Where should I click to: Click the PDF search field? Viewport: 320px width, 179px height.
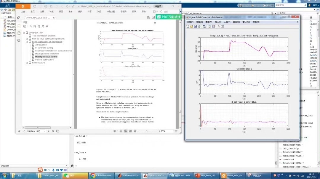click(x=170, y=12)
